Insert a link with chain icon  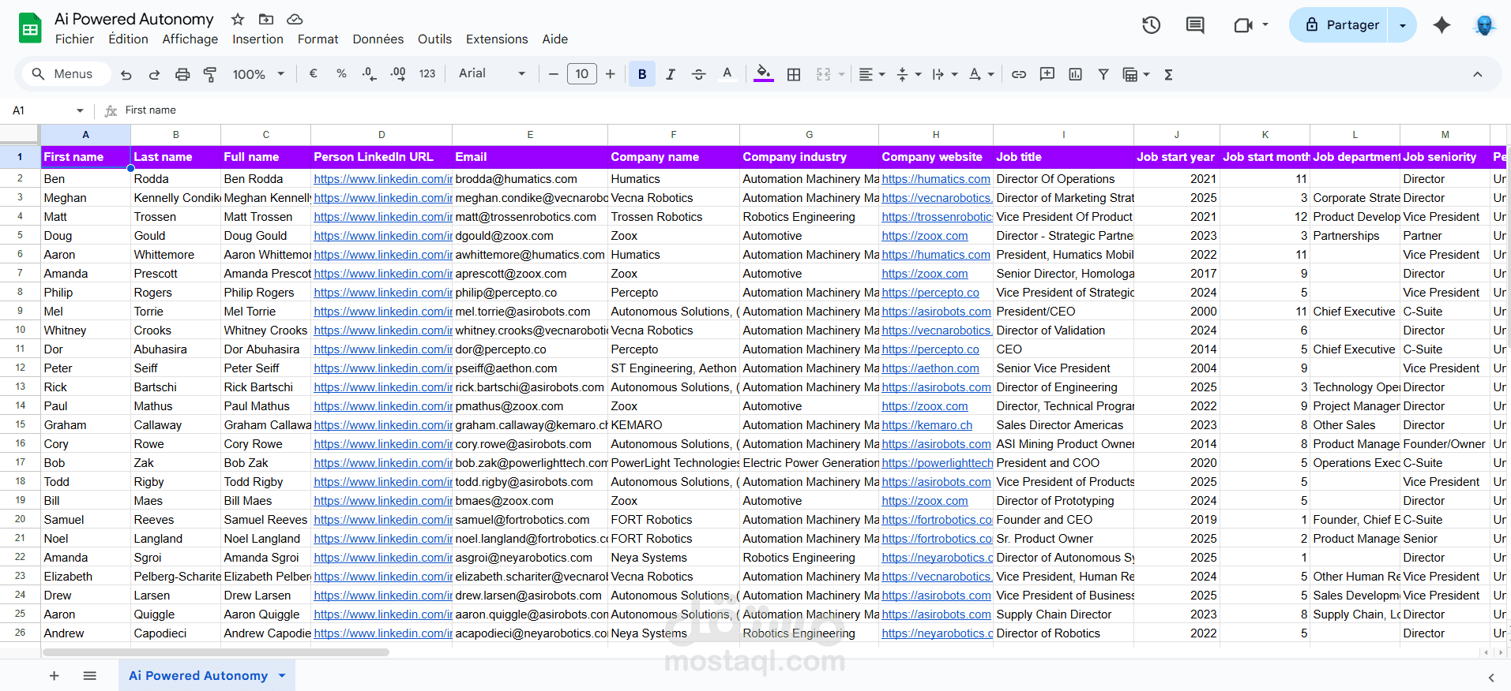(1019, 74)
